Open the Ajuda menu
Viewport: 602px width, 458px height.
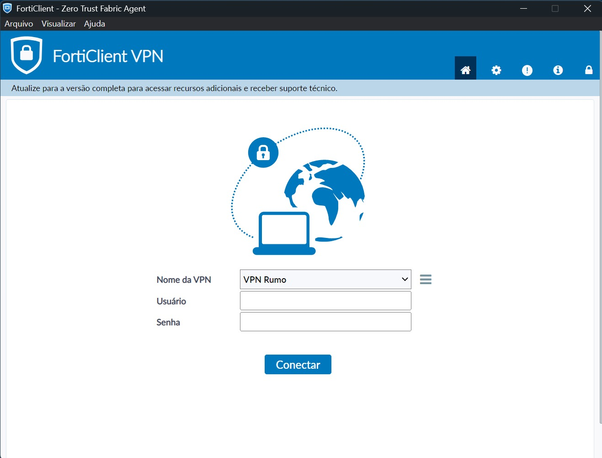click(95, 24)
